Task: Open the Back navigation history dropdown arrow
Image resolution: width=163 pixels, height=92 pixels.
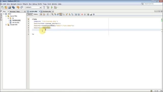Action: point(46,14)
